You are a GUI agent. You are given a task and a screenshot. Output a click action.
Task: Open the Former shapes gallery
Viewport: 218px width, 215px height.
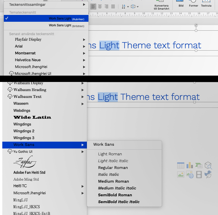coord(193,4)
